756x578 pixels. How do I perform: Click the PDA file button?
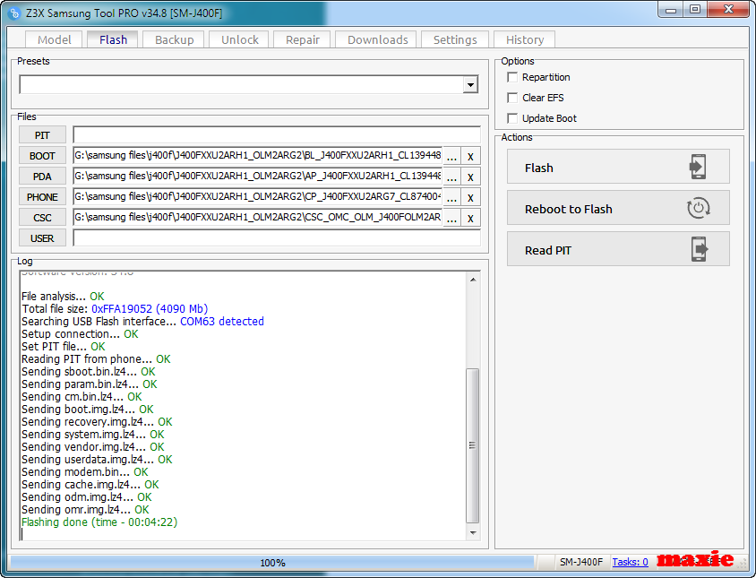click(42, 177)
